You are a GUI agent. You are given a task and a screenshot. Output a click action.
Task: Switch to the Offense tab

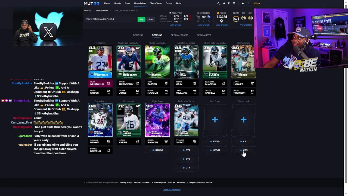(x=138, y=35)
